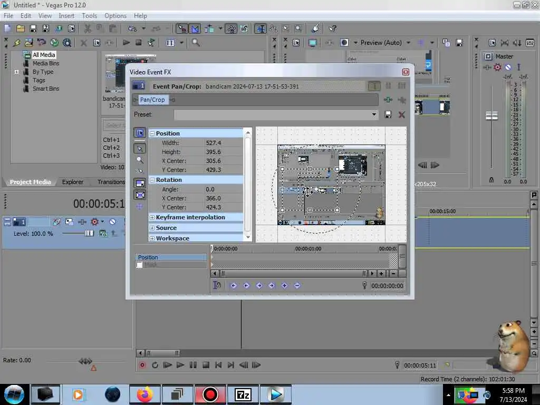Image resolution: width=540 pixels, height=405 pixels.
Task: Open the Preset dropdown in Video Event FX
Action: click(374, 114)
